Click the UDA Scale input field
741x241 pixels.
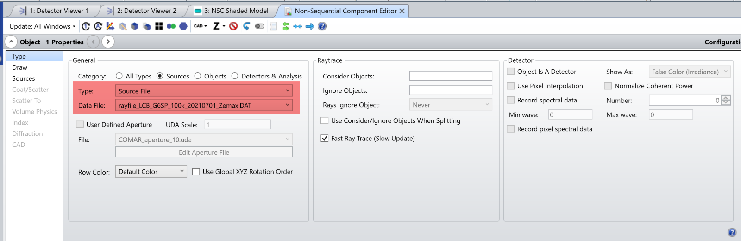click(x=237, y=125)
